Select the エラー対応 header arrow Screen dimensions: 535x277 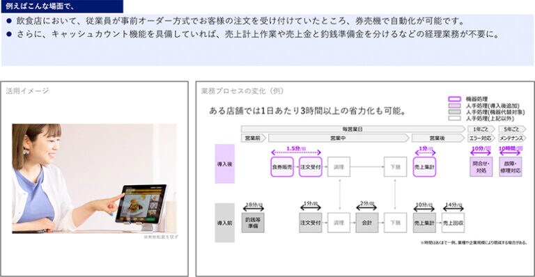(481, 138)
